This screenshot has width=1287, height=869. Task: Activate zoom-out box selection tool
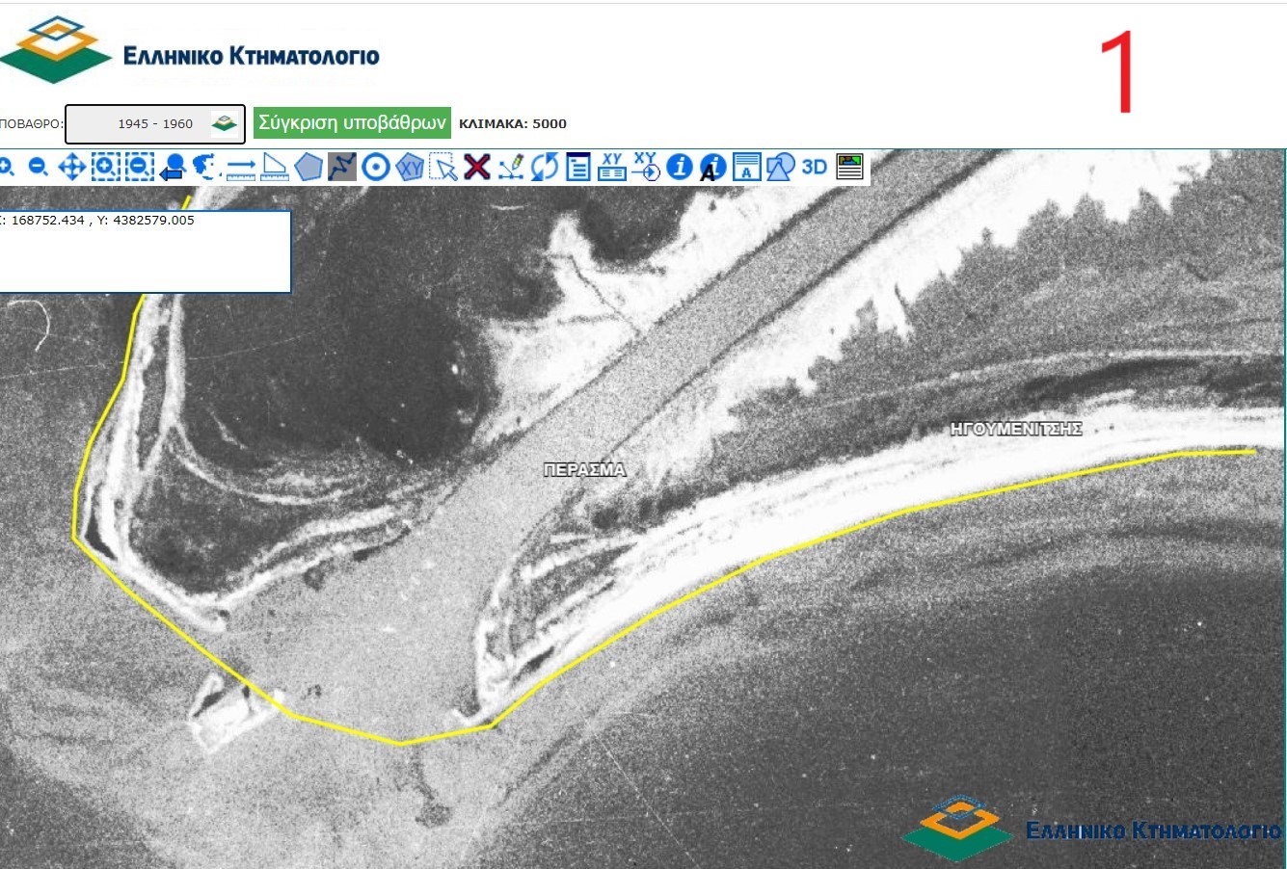tap(140, 167)
